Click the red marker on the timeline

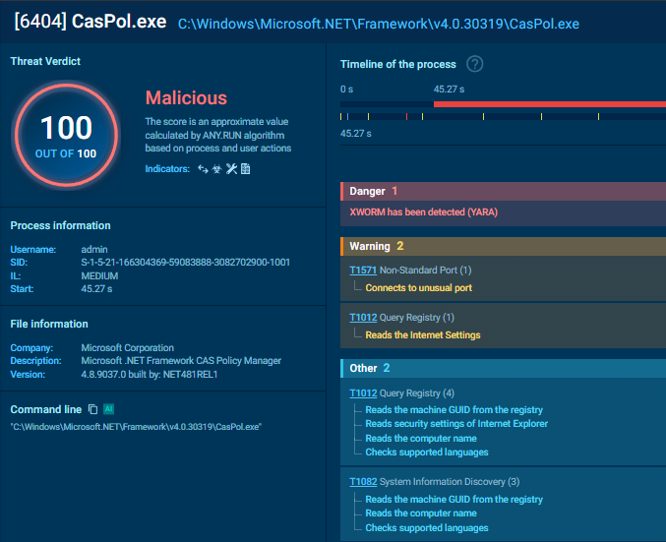tap(406, 116)
